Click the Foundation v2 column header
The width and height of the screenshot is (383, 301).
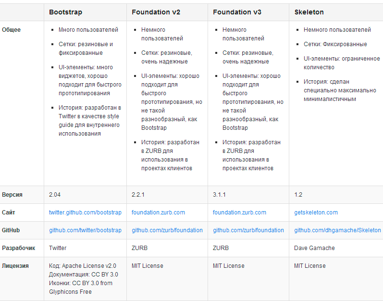pyautogui.click(x=156, y=12)
